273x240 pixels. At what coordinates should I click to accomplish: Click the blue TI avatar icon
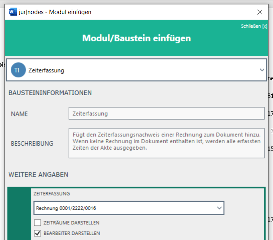point(17,70)
